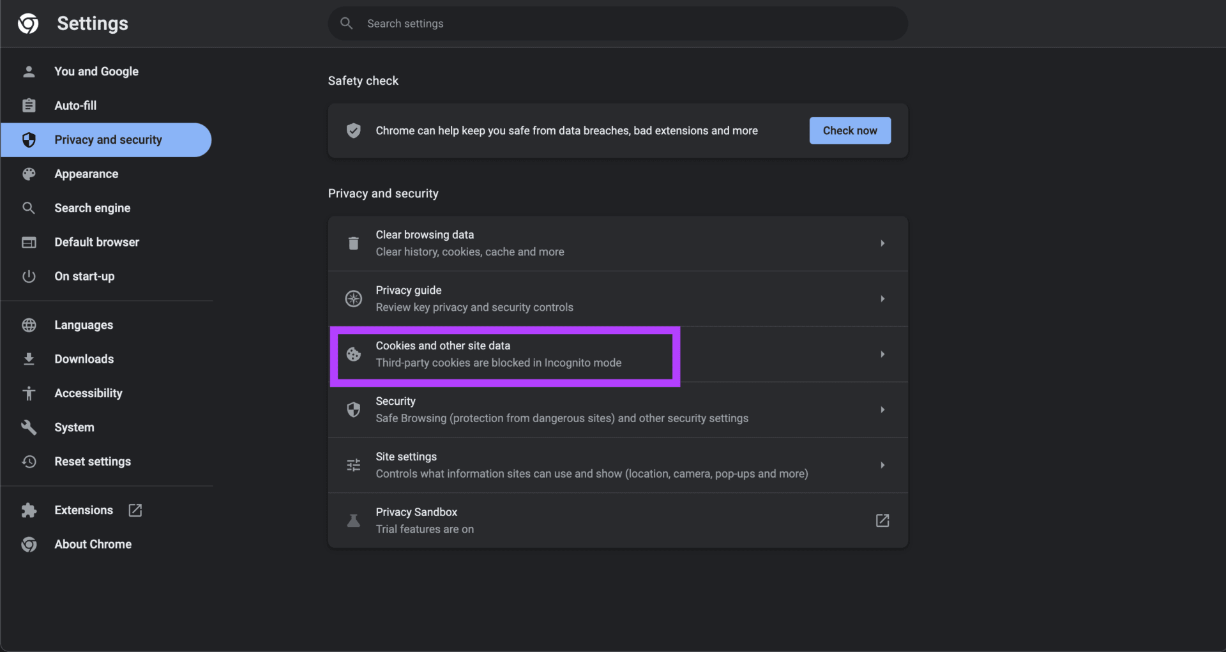Viewport: 1226px width, 652px height.
Task: Click the external link icon beside Extensions
Action: pos(135,510)
